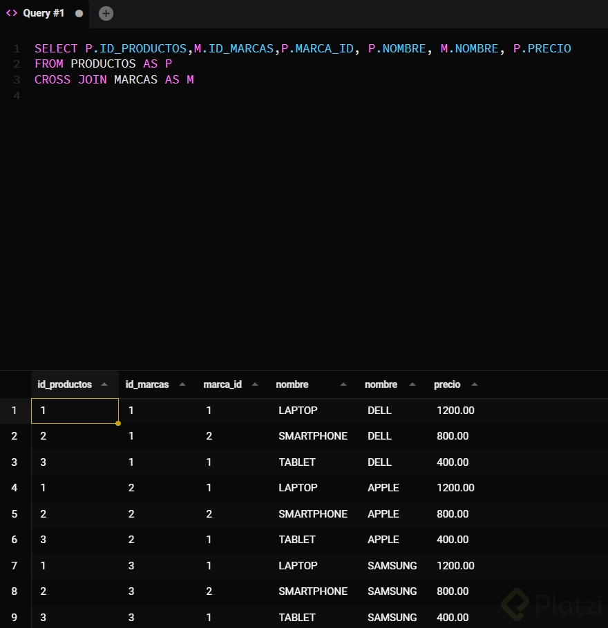Screen dimensions: 608x628
Task: Click SMARTPHONE cell in row 2
Action: (313, 436)
